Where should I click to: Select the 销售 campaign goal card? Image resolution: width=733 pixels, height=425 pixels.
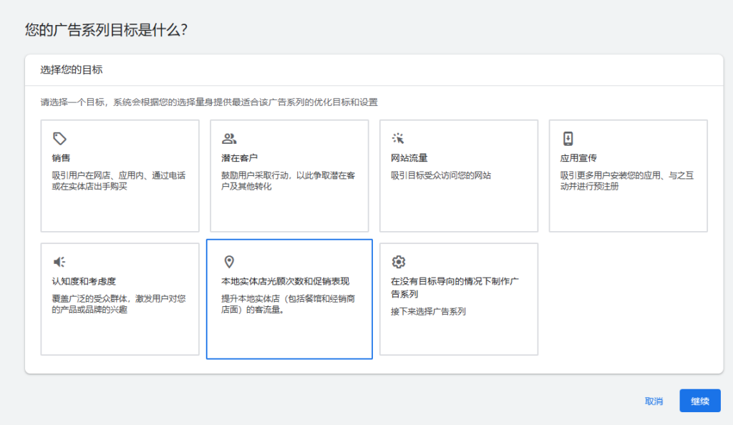click(120, 175)
